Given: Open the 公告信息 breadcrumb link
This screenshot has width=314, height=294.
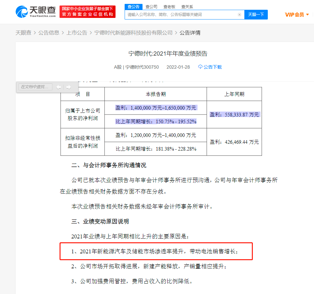Looking at the screenshot, I should [x=49, y=33].
